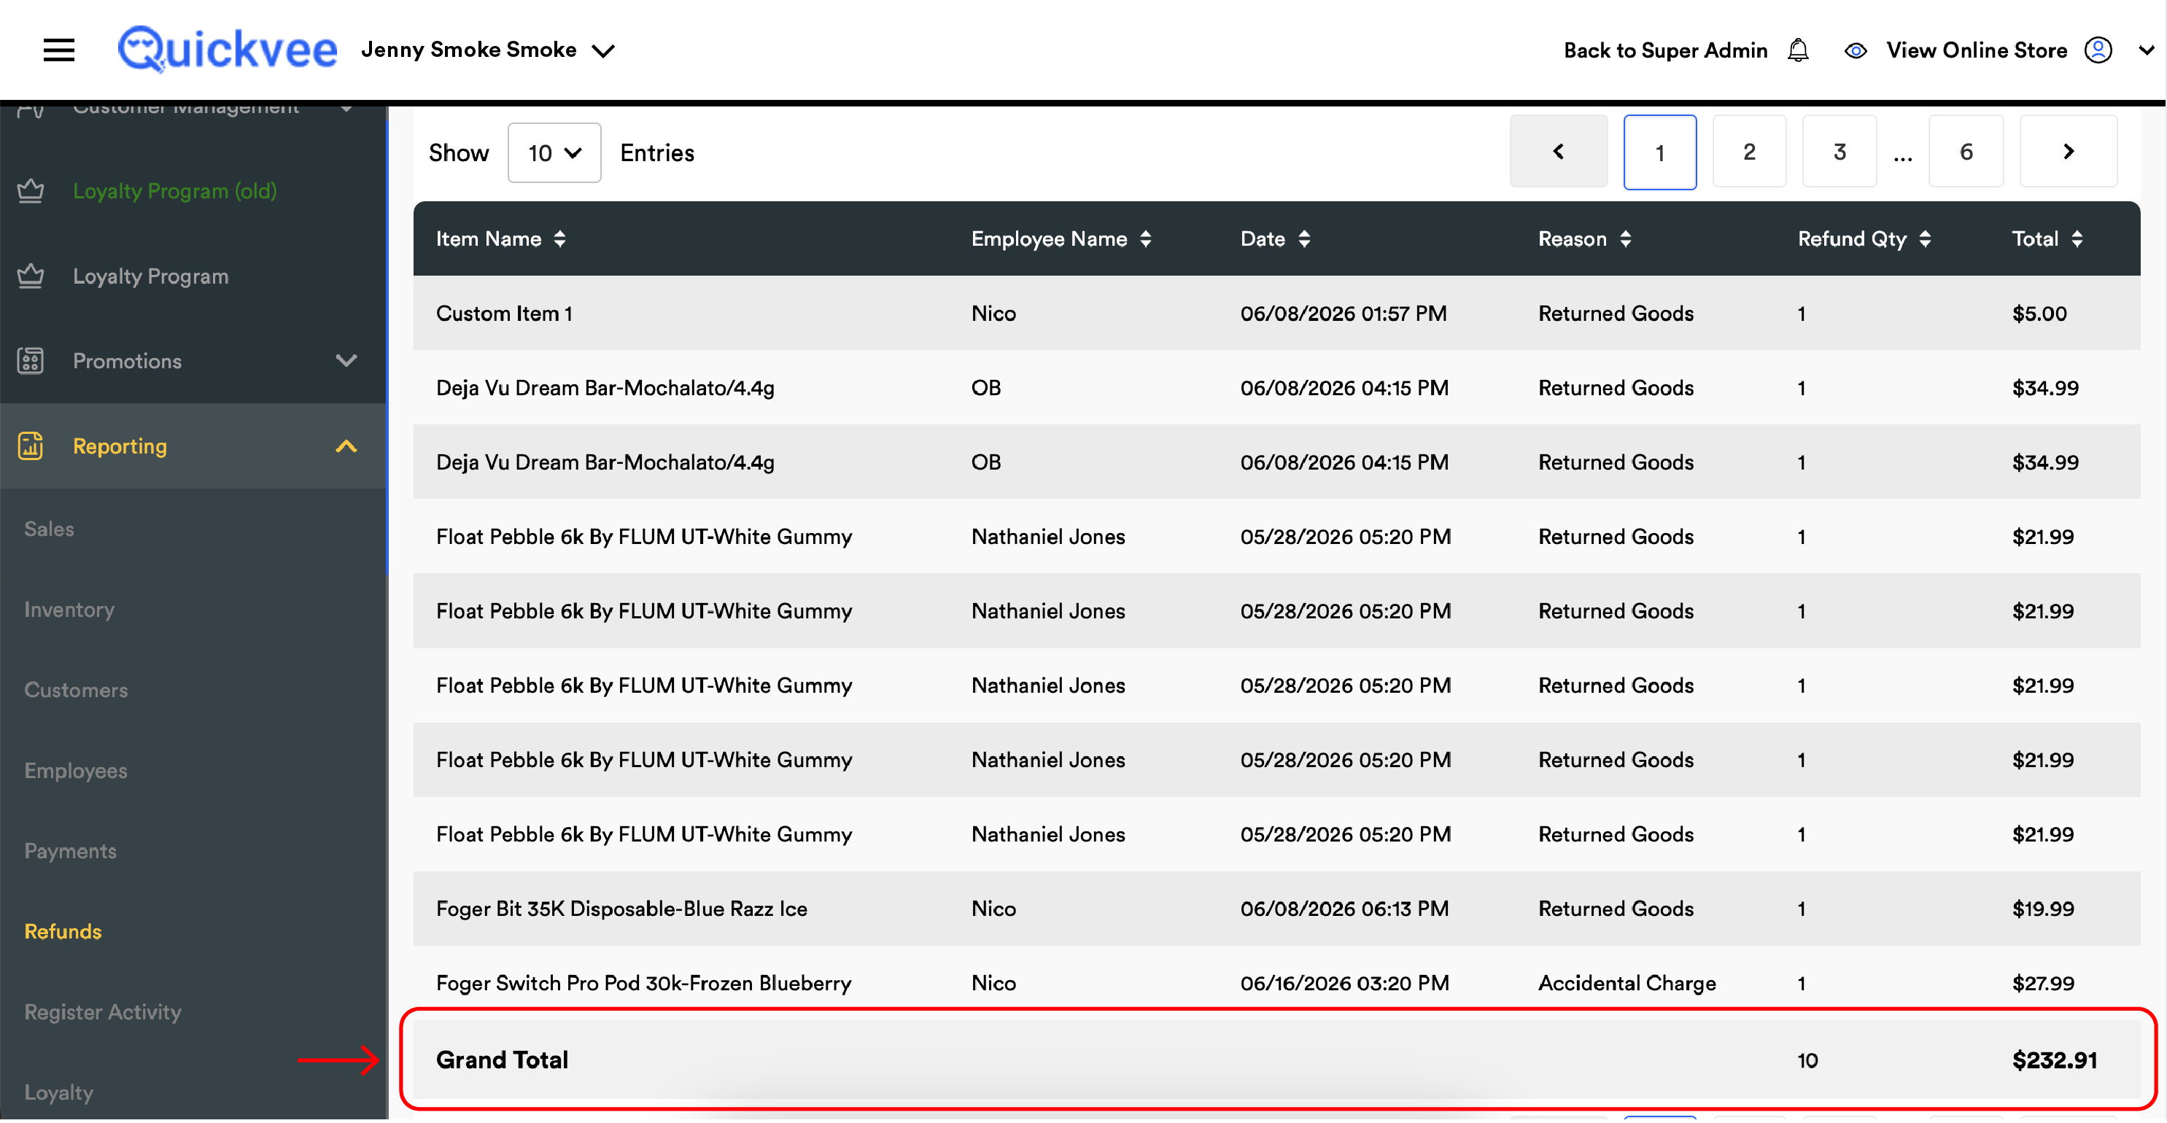Image resolution: width=2167 pixels, height=1123 pixels.
Task: Open the user profile avatar
Action: pos(2098,50)
